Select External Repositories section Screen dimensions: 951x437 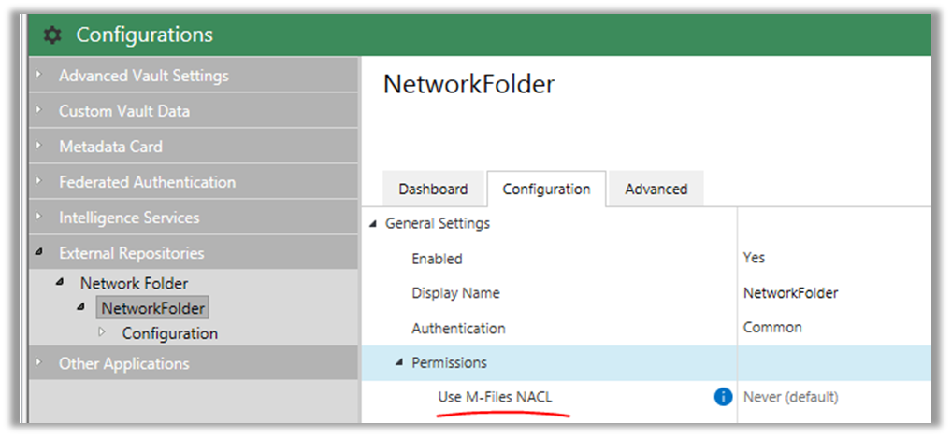(193, 252)
